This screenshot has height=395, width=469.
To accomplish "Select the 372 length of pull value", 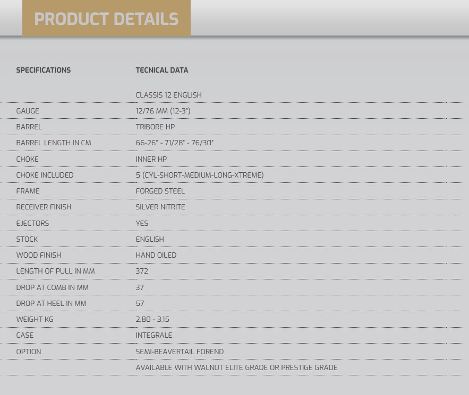I will 142,271.
